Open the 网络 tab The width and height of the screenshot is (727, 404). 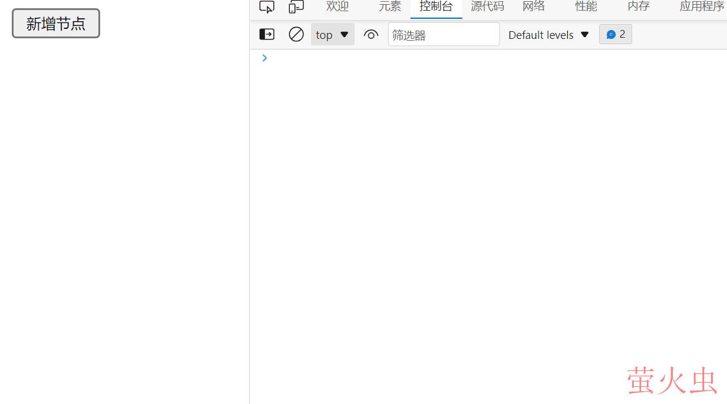pos(533,6)
